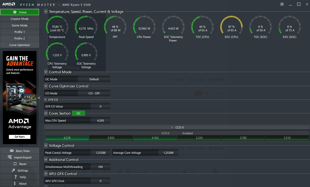Click the Reset button label
The image size is (310, 187).
pos(23,164)
